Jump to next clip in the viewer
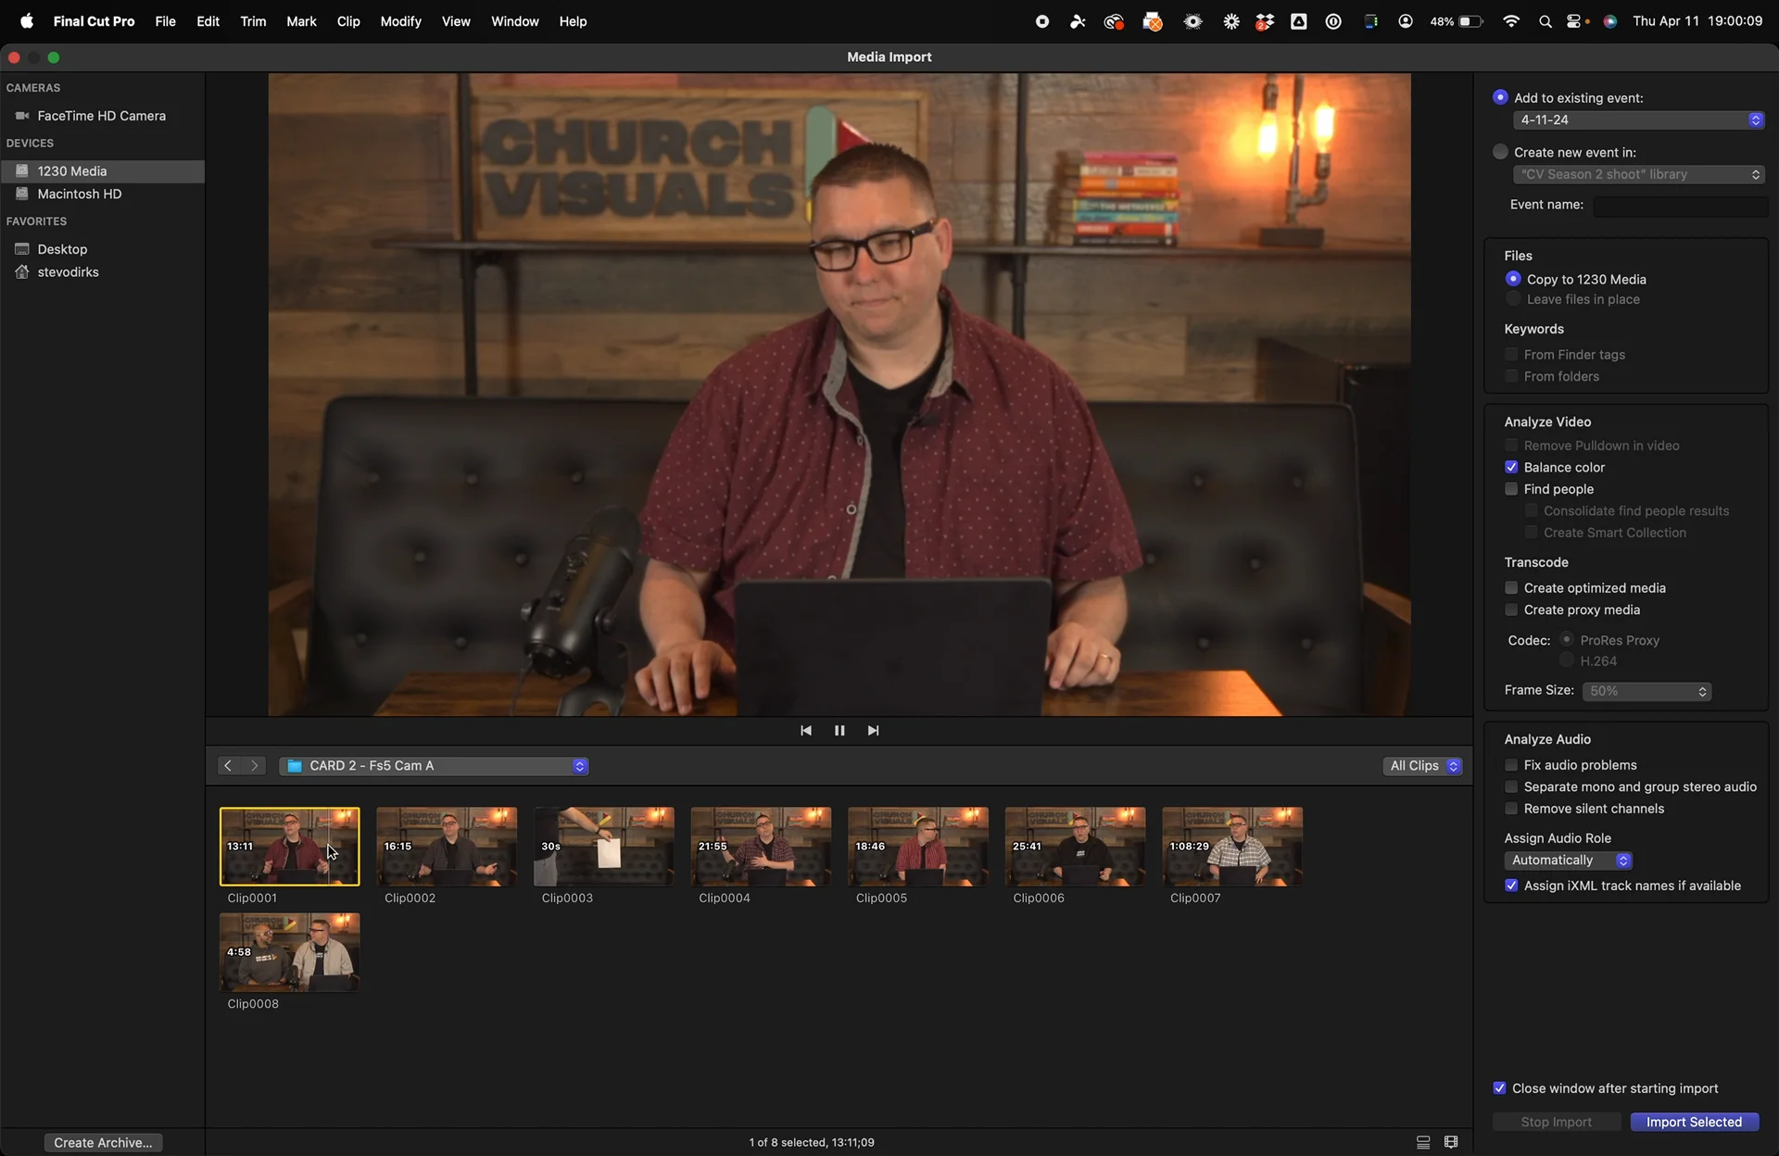 (x=873, y=731)
